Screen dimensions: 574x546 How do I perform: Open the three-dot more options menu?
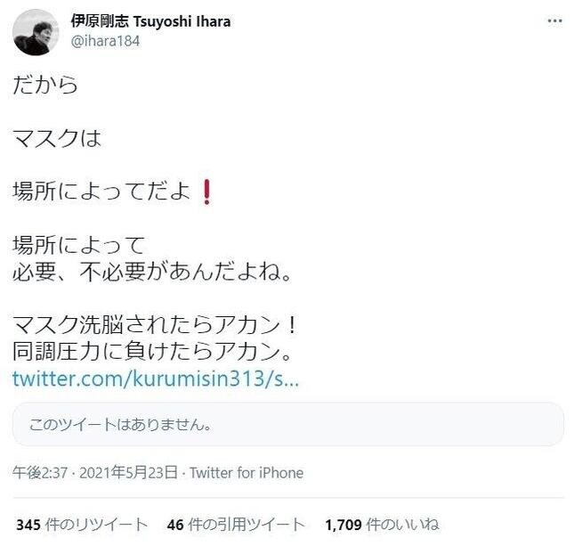554,21
